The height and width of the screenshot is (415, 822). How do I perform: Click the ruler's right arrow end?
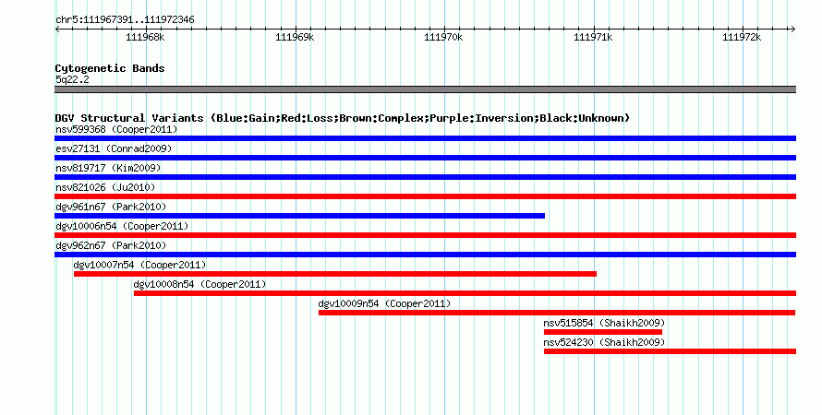point(793,30)
